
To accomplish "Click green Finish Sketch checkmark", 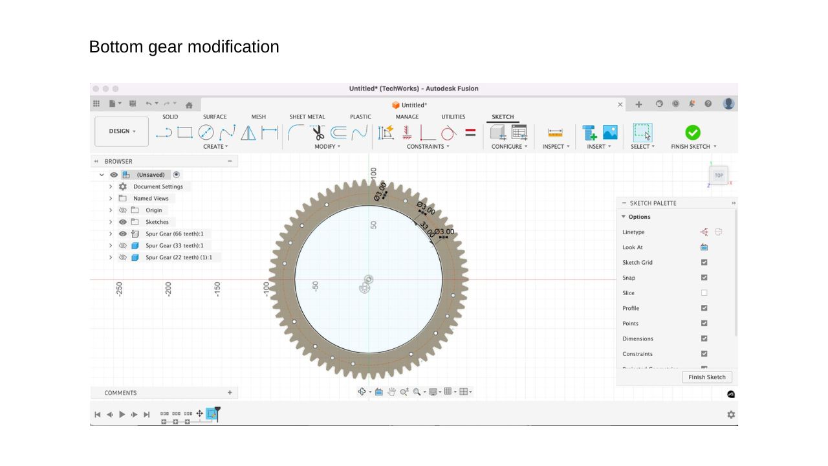I will [693, 133].
